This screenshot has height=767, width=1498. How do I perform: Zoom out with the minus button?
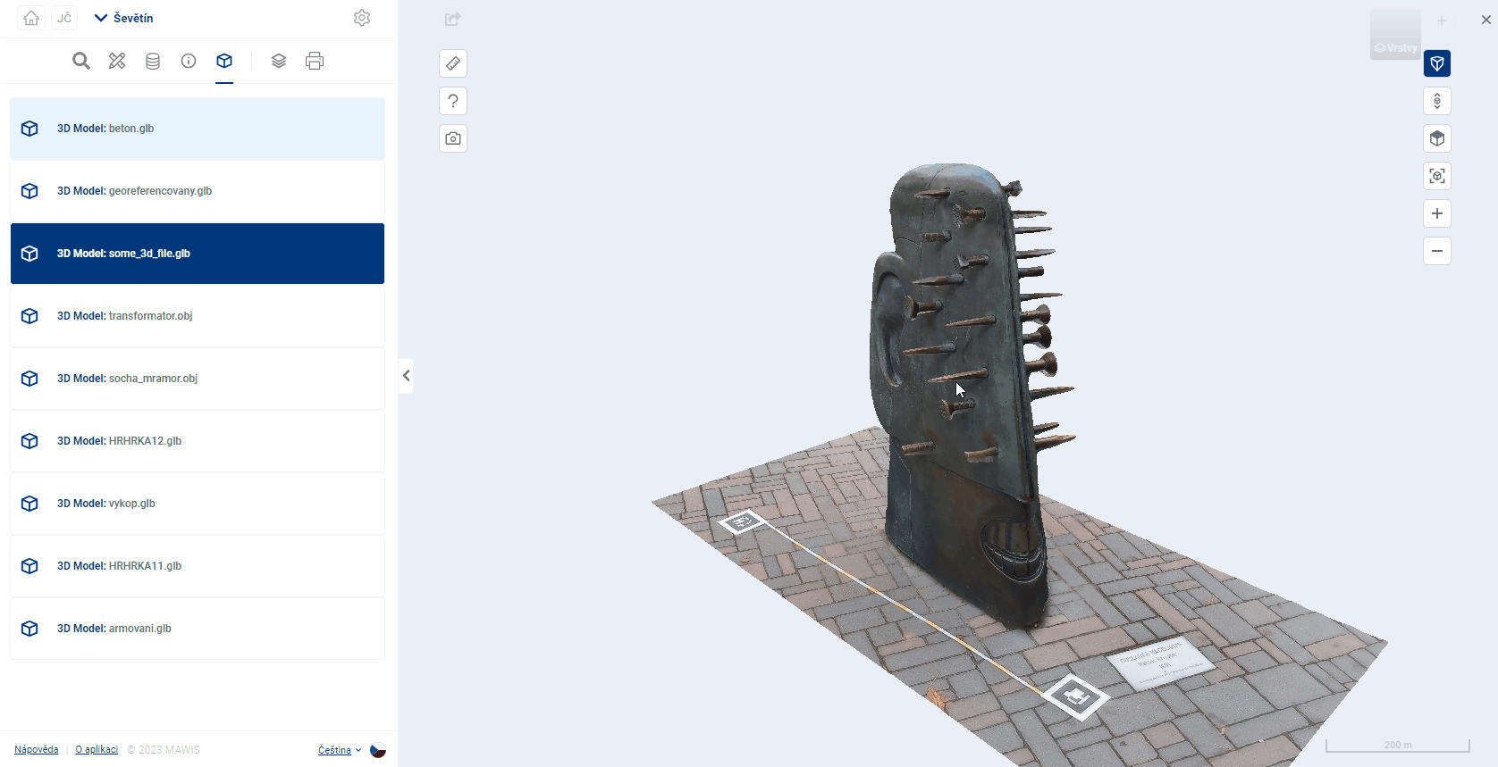[x=1437, y=251]
